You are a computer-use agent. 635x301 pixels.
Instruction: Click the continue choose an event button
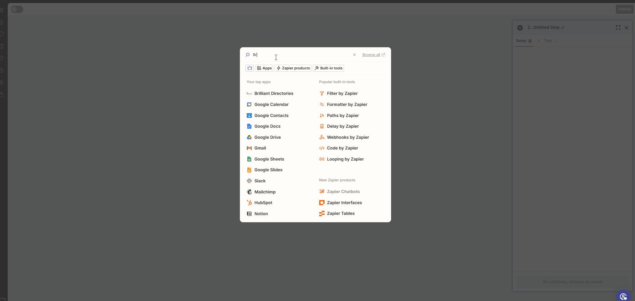click(573, 282)
